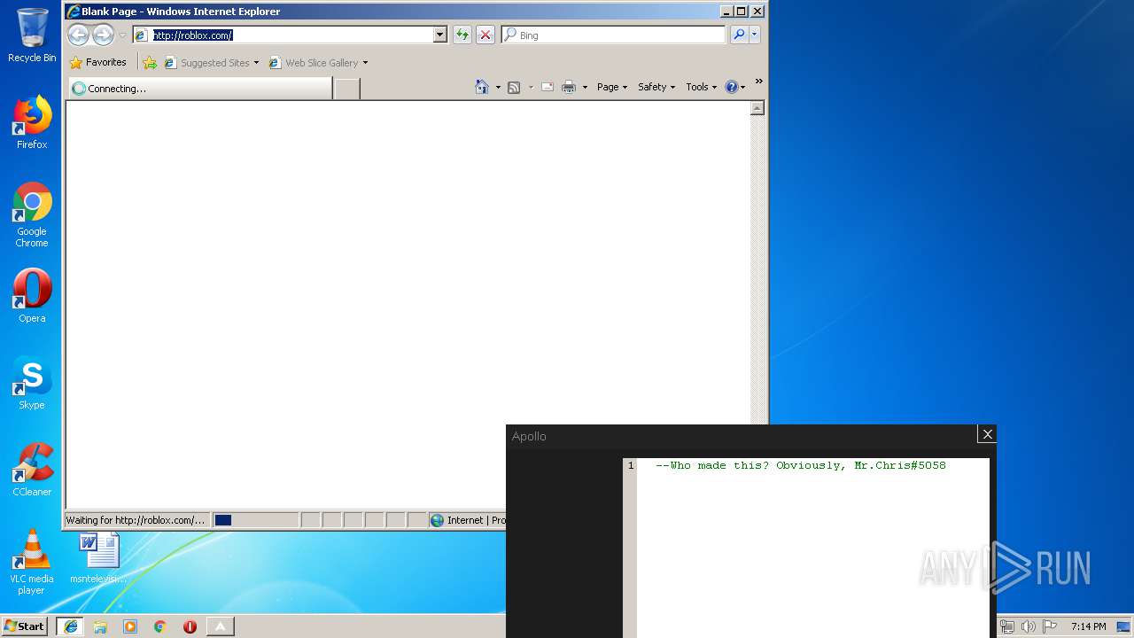Viewport: 1134px width, 638px height.
Task: Click the Apollo window title
Action: [529, 436]
